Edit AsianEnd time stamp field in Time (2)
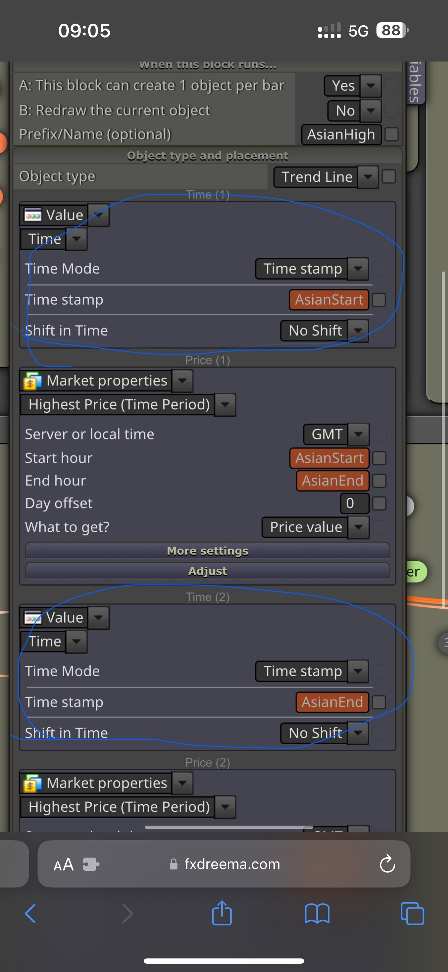 (332, 703)
